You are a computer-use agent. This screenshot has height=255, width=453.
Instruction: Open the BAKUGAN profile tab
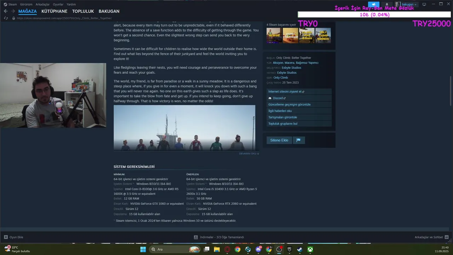point(109,11)
